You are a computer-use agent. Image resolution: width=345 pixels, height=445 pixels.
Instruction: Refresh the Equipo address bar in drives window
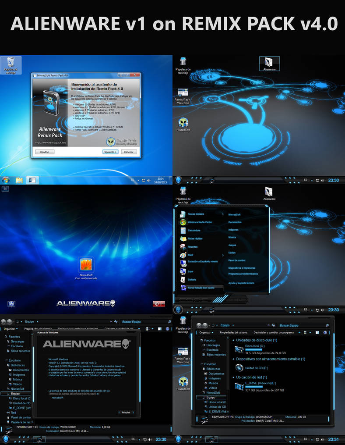pyautogui.click(x=273, y=325)
